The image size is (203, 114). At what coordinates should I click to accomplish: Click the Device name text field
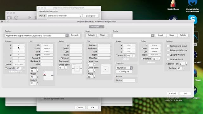[x=35, y=35]
